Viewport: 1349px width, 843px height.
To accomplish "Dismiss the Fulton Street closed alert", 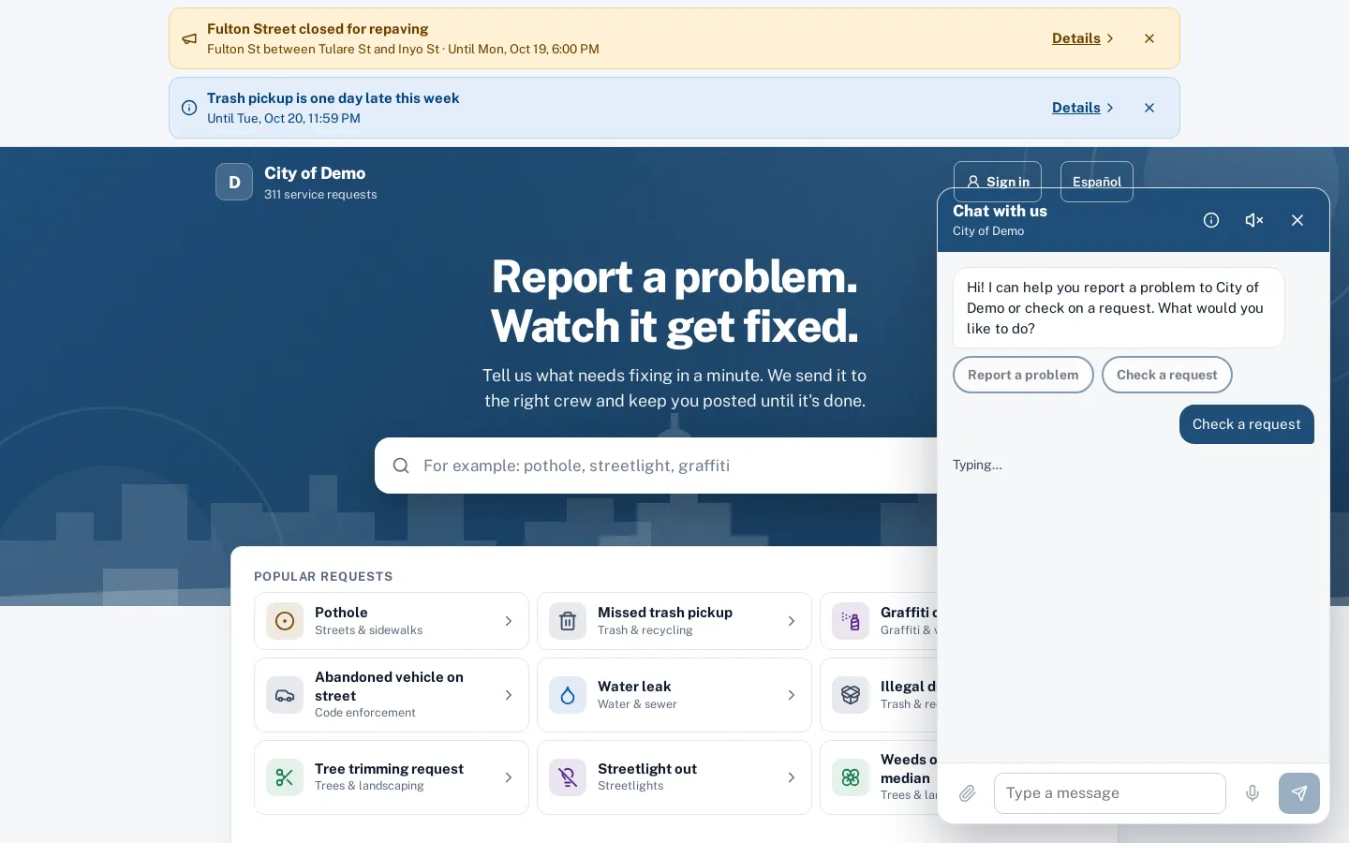I will pyautogui.click(x=1149, y=38).
